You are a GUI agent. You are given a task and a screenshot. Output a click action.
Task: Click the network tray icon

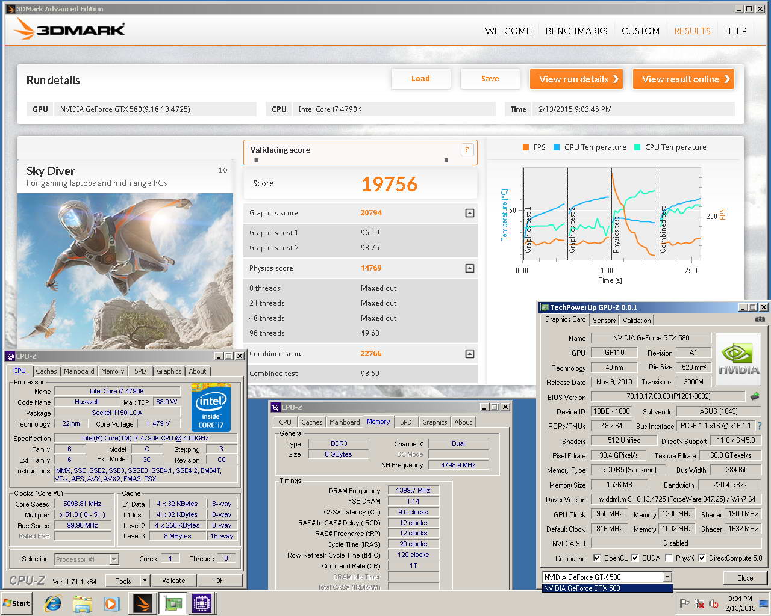pos(699,603)
